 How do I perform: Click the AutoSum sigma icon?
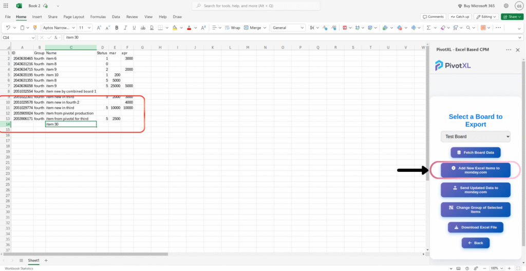click(x=428, y=28)
